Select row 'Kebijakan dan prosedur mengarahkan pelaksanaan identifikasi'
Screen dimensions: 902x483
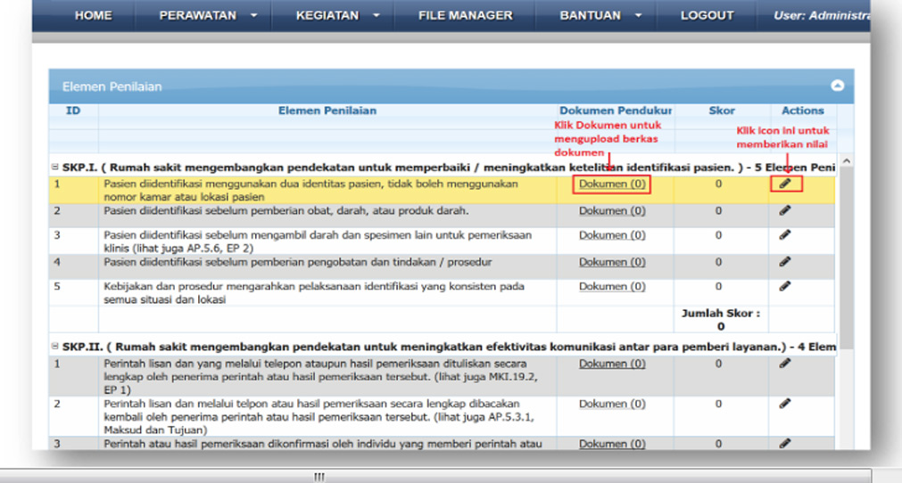(442, 293)
